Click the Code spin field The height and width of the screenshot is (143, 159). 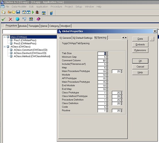[103, 107]
